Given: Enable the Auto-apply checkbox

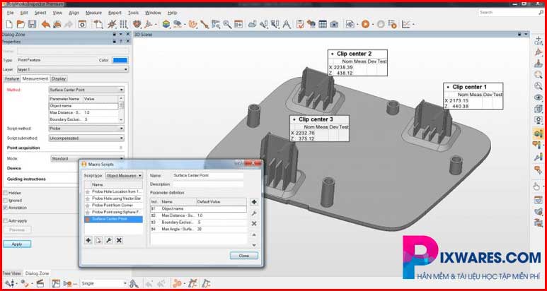Looking at the screenshot, I should point(6,220).
